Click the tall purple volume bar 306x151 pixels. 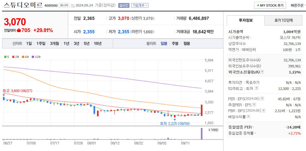(x=202, y=134)
